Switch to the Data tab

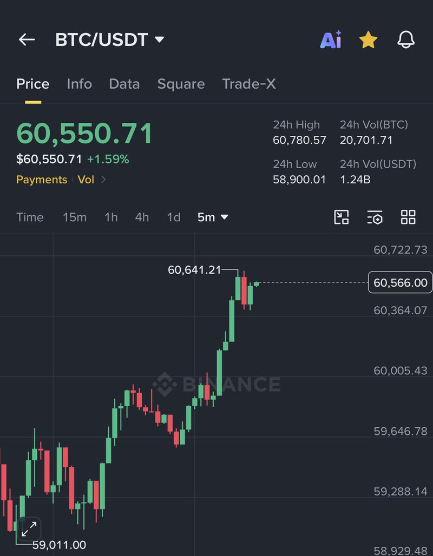pos(124,84)
